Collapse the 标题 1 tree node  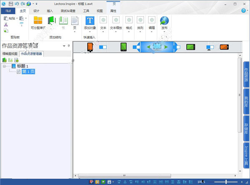5,66
